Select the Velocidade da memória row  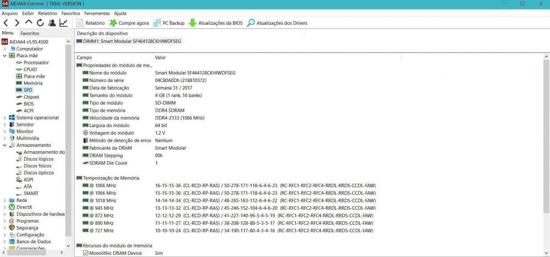143,118
